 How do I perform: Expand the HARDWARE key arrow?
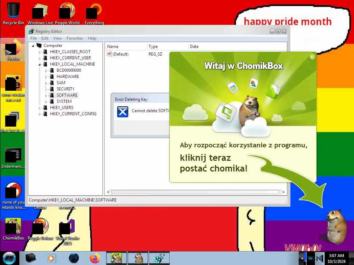tap(46, 77)
